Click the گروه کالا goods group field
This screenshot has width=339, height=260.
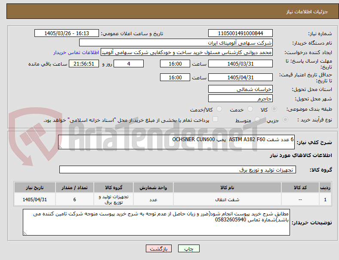coord(178,169)
